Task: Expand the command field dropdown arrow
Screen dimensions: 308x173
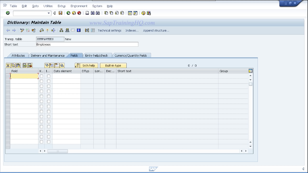Action: (49, 13)
